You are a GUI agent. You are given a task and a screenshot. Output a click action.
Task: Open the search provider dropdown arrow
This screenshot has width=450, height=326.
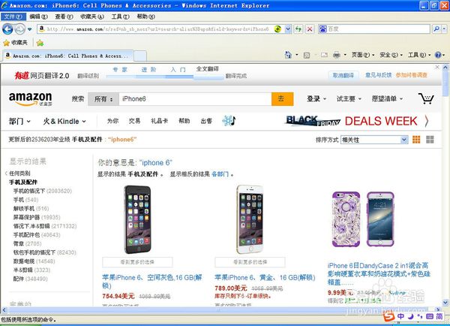(444, 29)
